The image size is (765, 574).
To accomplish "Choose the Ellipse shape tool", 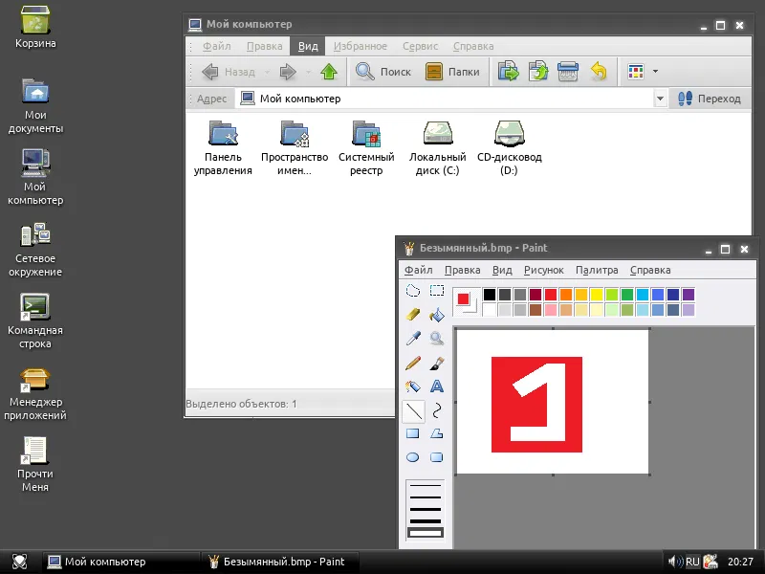I will pos(413,457).
